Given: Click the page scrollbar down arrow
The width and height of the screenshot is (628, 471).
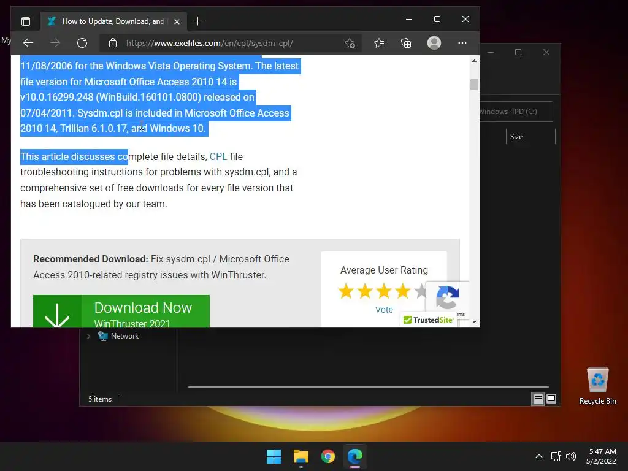Looking at the screenshot, I should tap(474, 322).
